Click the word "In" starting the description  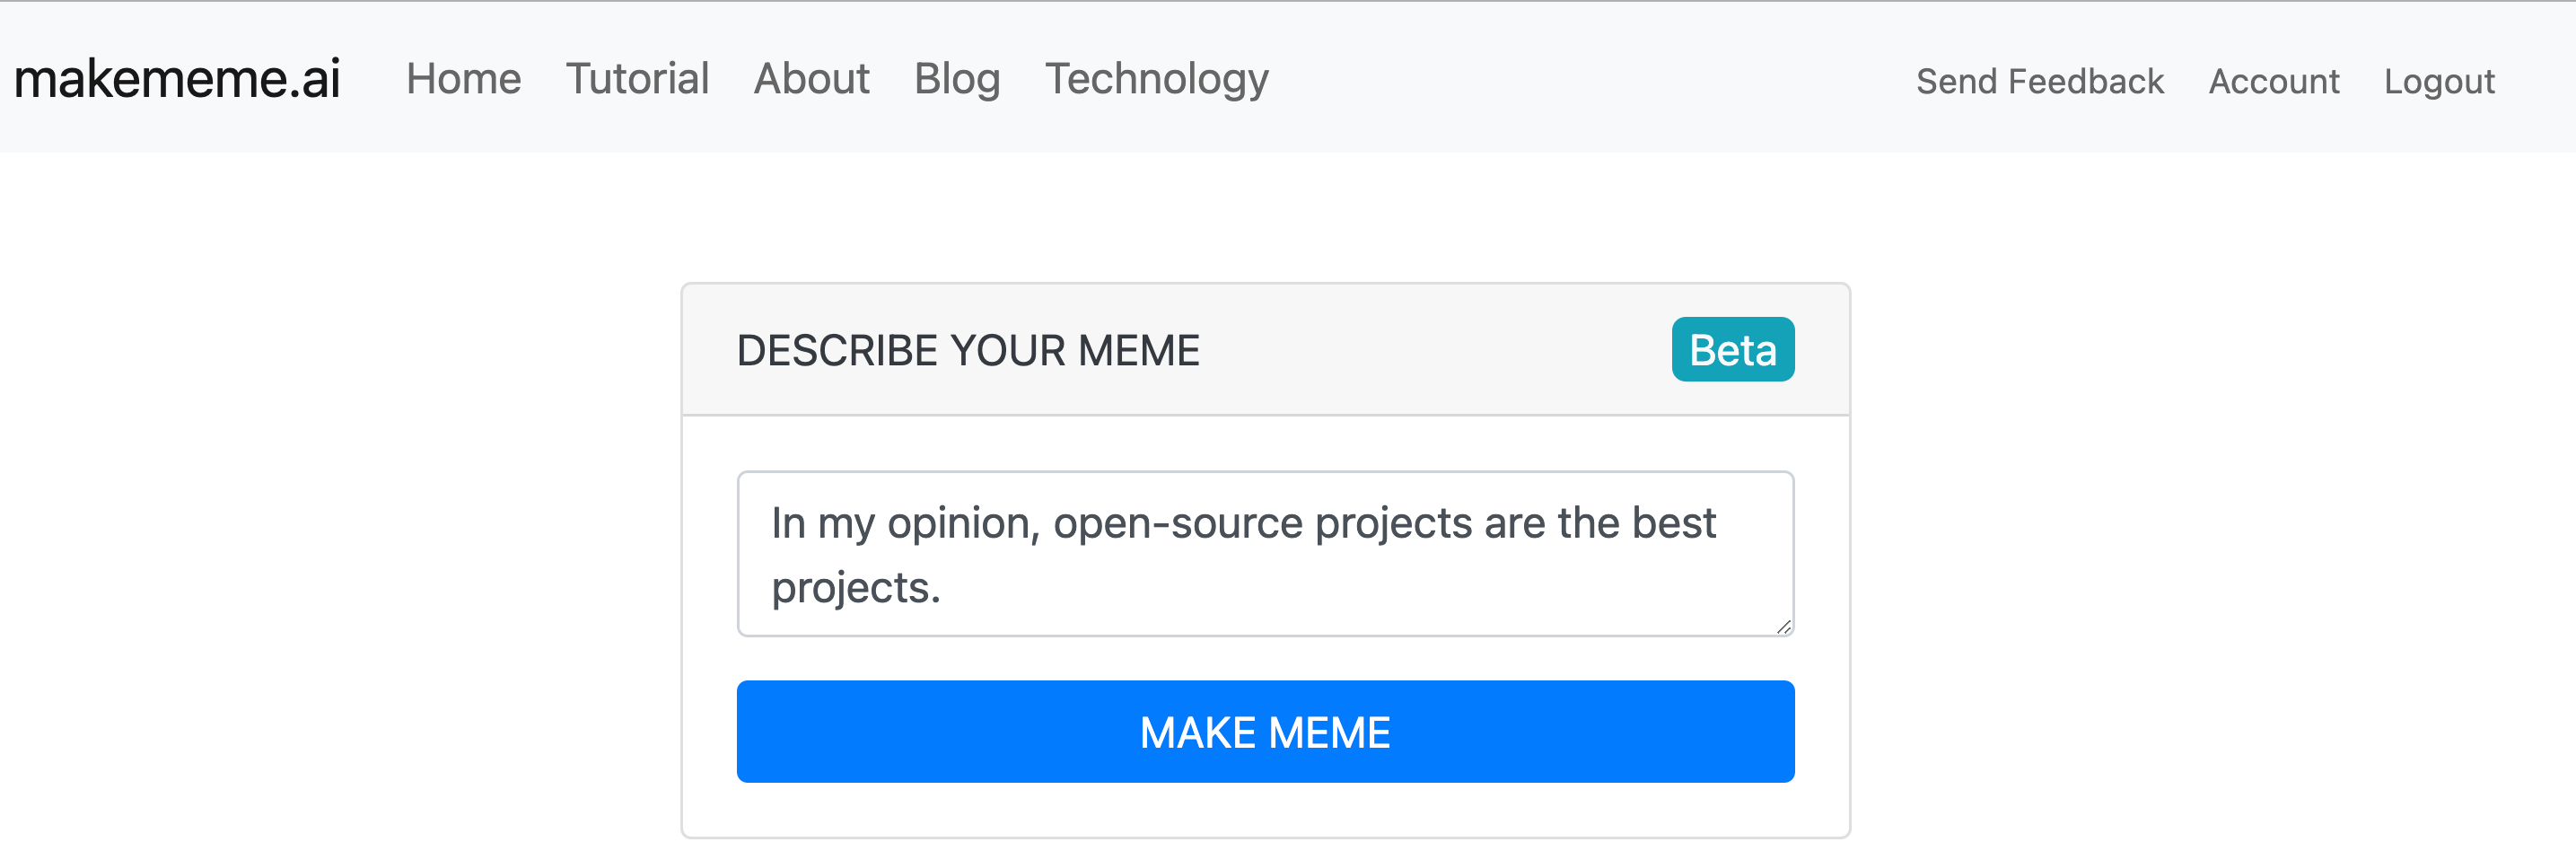click(x=788, y=523)
